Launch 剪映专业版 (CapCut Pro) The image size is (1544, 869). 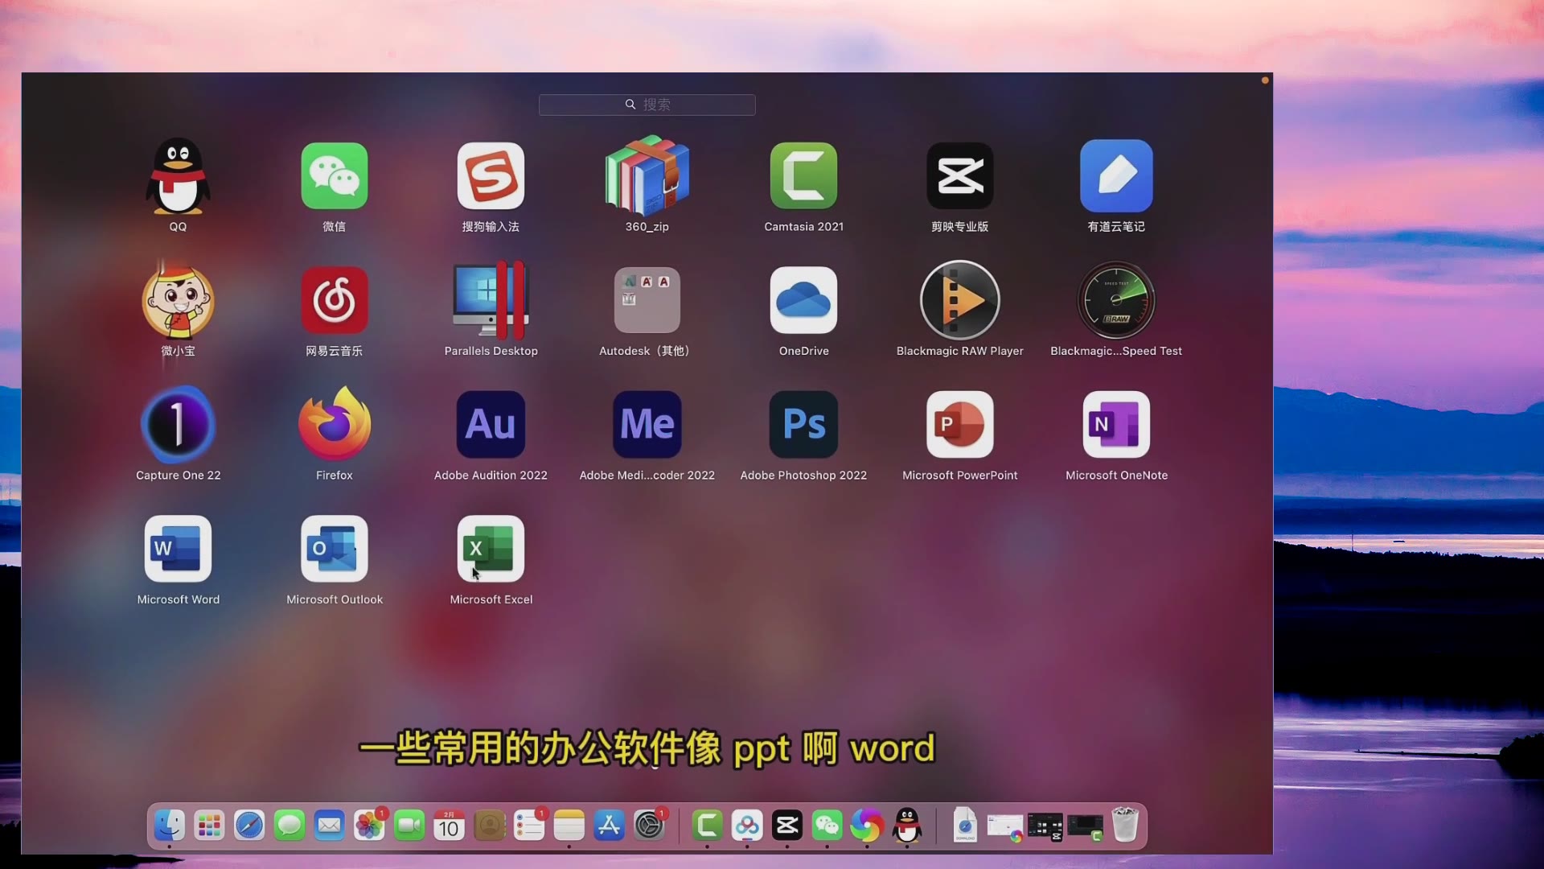tap(959, 175)
